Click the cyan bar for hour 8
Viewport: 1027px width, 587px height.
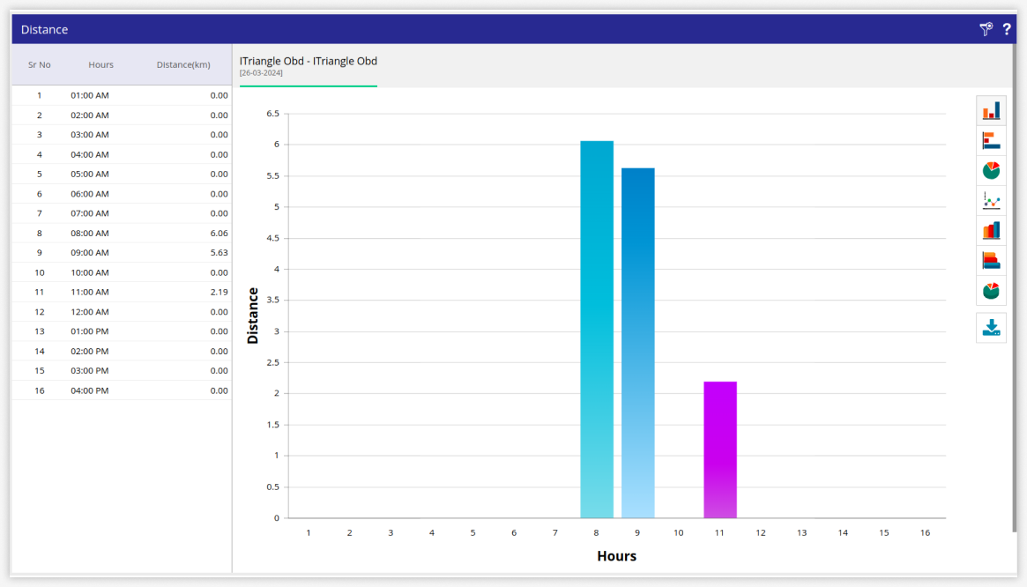coord(597,331)
